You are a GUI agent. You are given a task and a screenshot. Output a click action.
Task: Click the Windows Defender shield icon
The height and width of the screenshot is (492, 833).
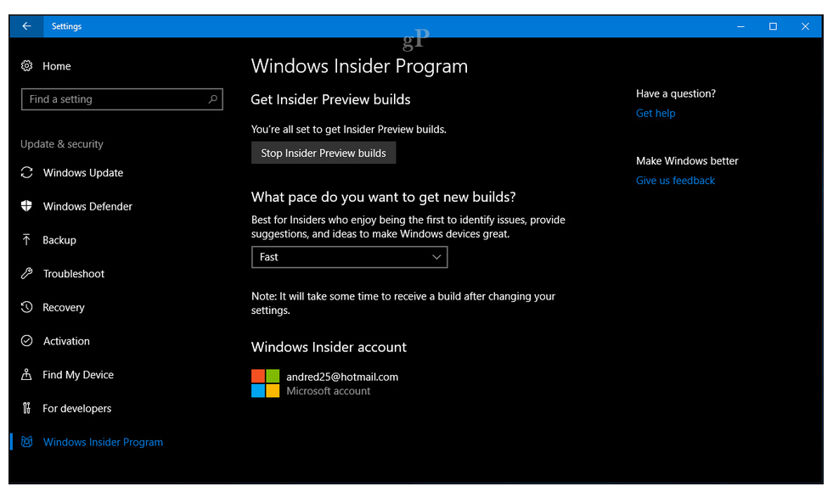click(26, 206)
